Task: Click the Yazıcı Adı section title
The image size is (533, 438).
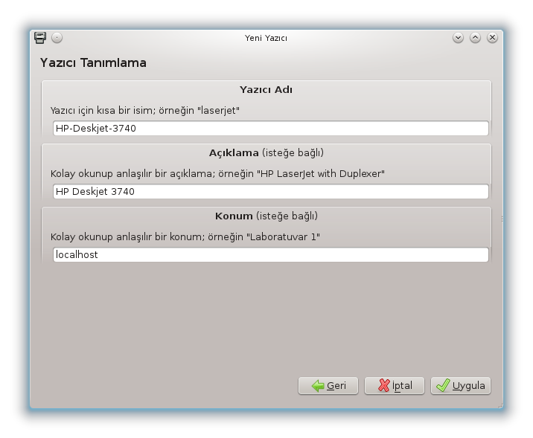Action: coord(266,90)
